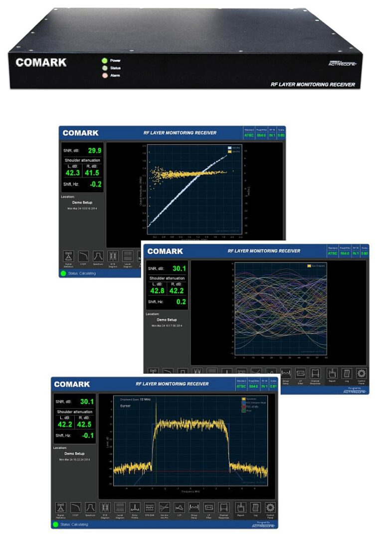The height and width of the screenshot is (538, 379).
Task: Click the spectrum plot in bottom window
Action: [190, 441]
